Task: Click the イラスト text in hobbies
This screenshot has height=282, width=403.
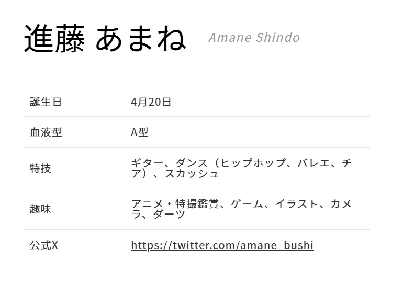Action: pos(297,204)
